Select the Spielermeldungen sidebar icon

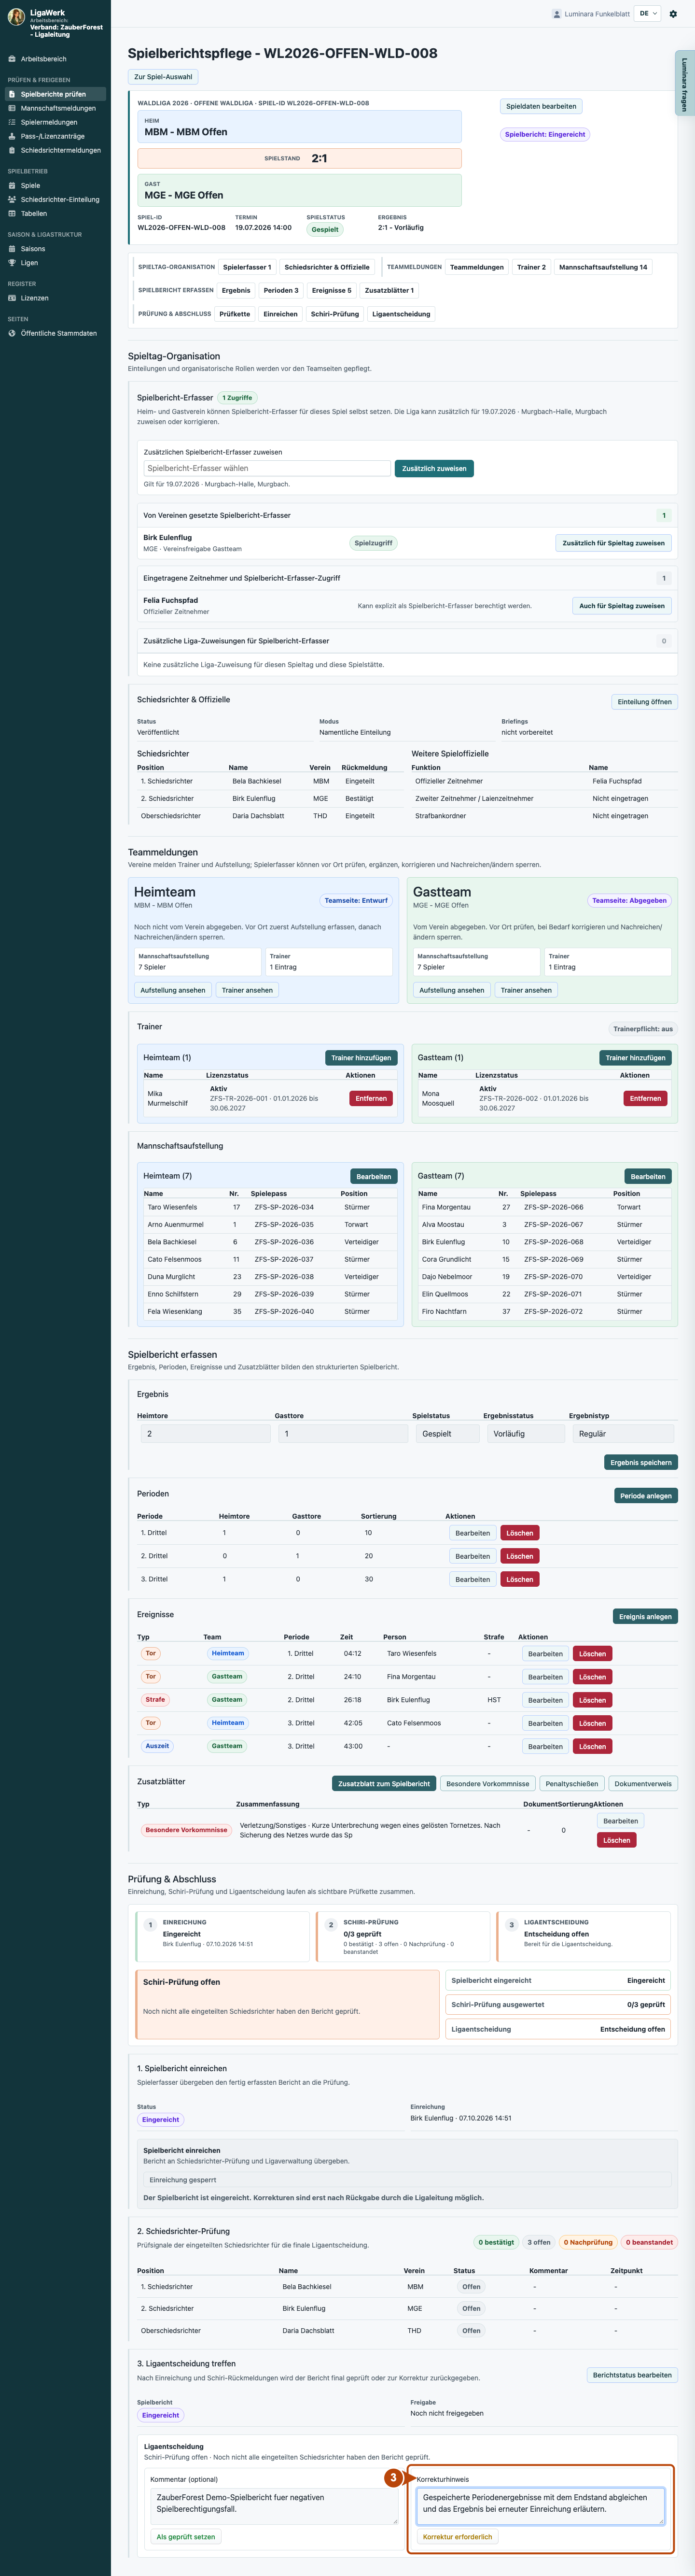tap(12, 122)
